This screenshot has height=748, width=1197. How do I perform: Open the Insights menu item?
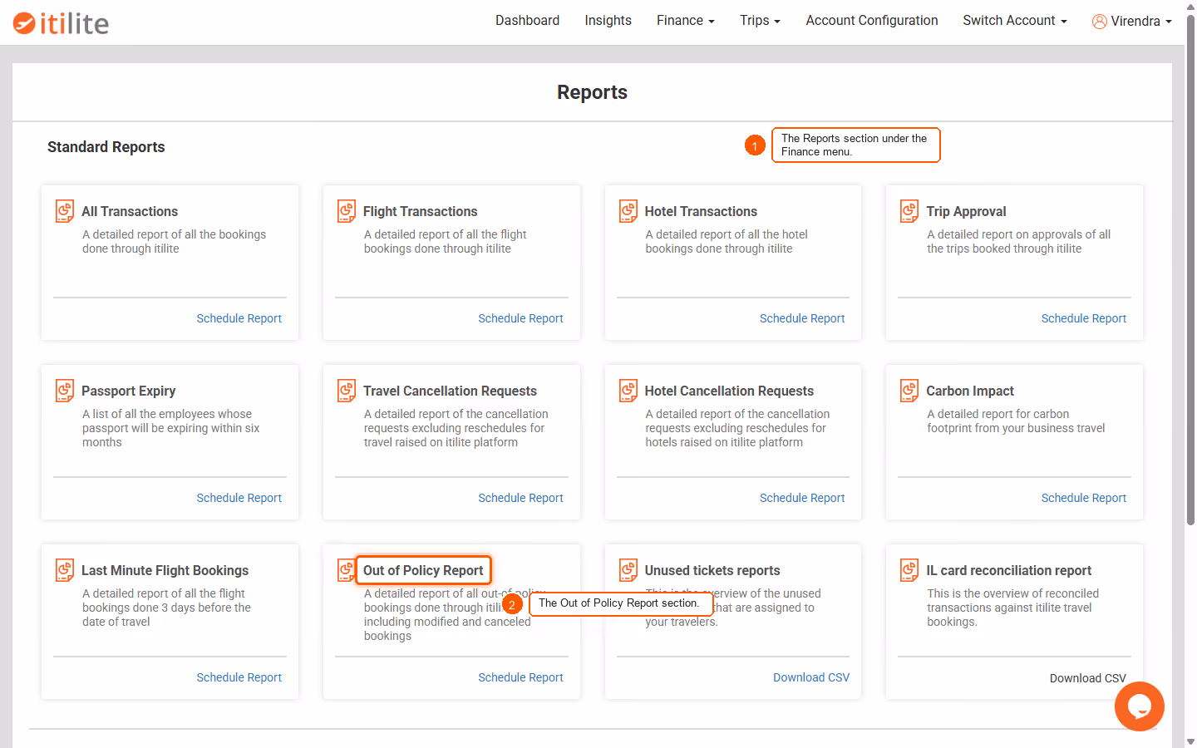608,21
